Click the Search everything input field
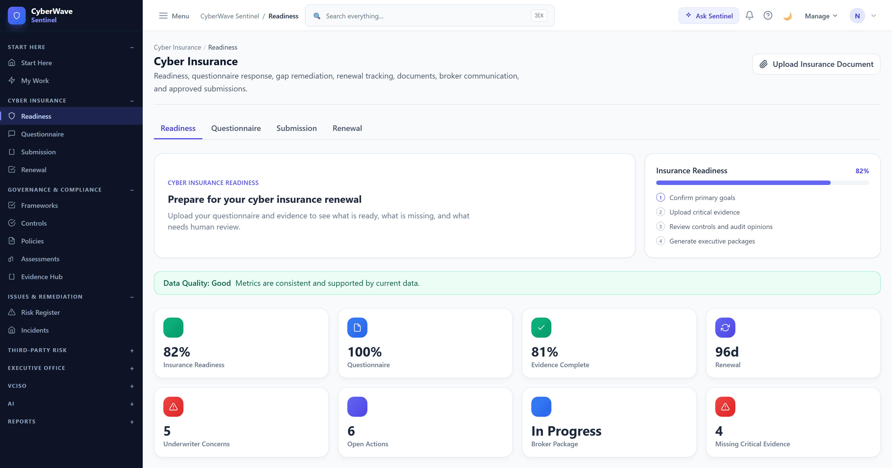892x468 pixels. click(429, 16)
